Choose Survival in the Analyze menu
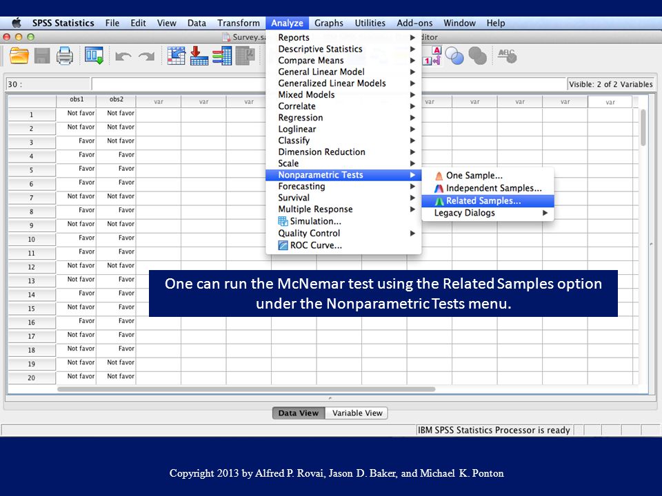Viewport: 662px width, 496px height. pos(343,198)
